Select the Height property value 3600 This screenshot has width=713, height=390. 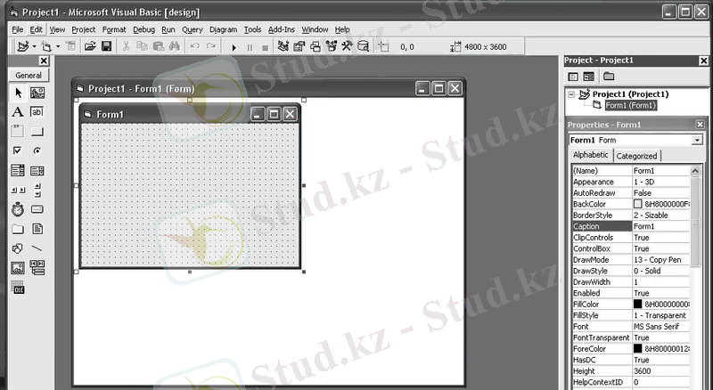click(661, 371)
